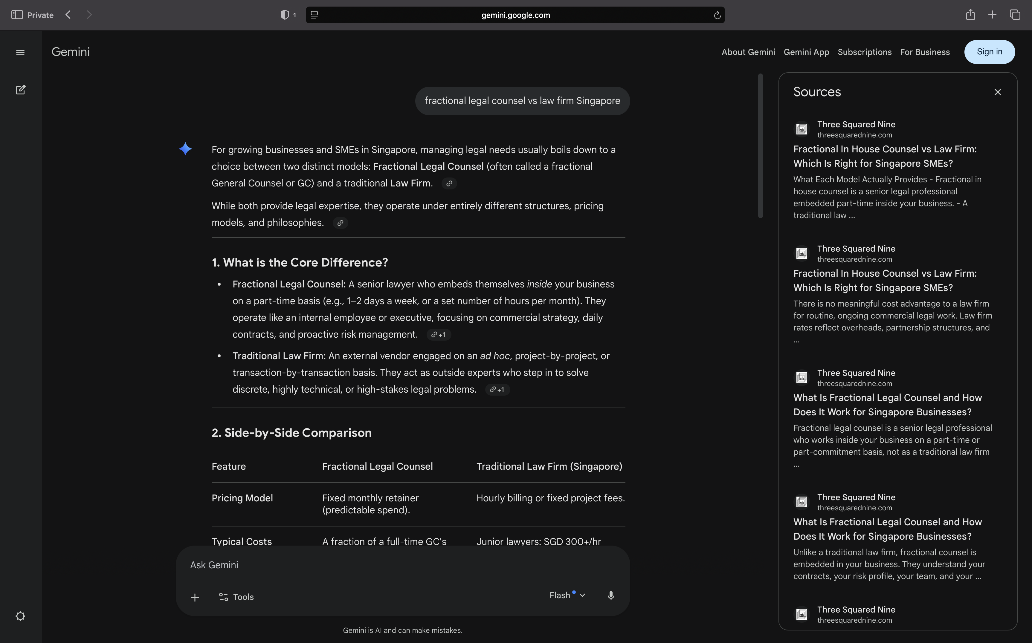Click the 'Typical Costs' table row label
Image resolution: width=1032 pixels, height=643 pixels.
point(242,541)
